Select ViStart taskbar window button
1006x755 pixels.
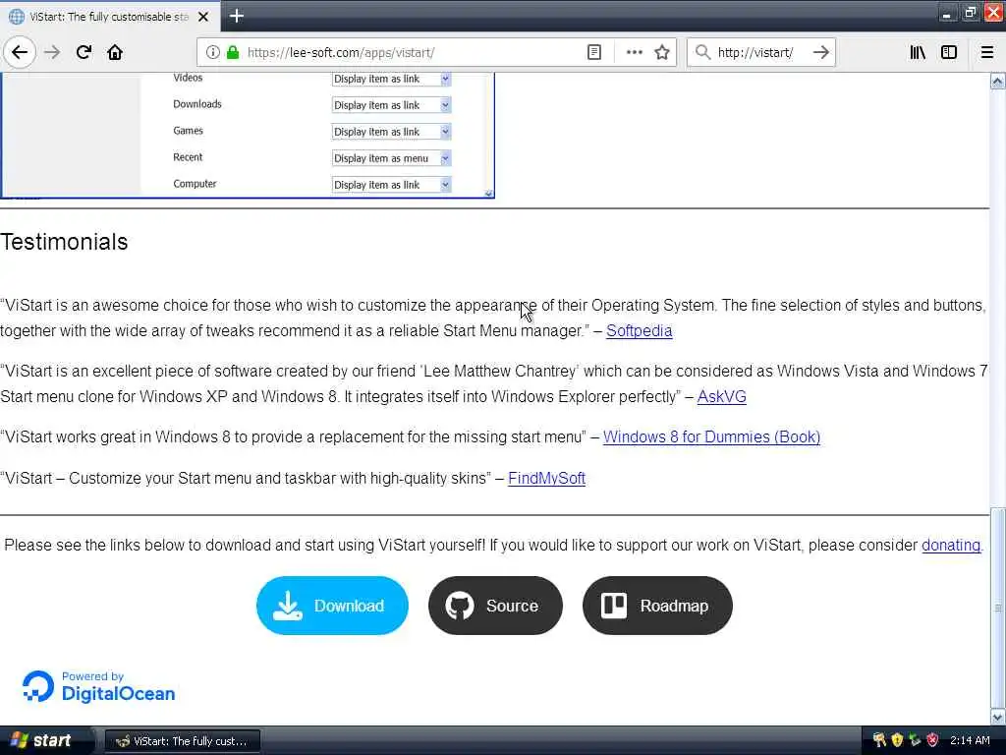182,741
